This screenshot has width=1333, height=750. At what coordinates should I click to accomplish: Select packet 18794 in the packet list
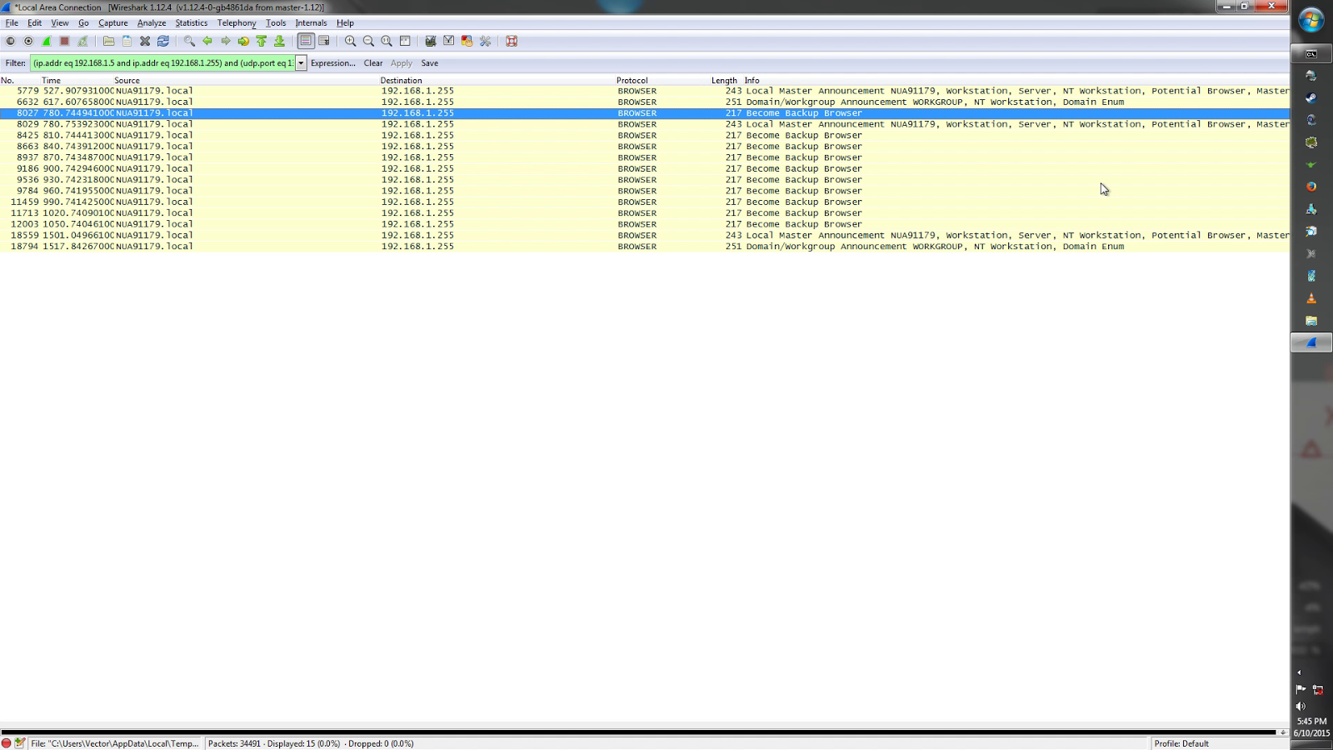click(645, 247)
